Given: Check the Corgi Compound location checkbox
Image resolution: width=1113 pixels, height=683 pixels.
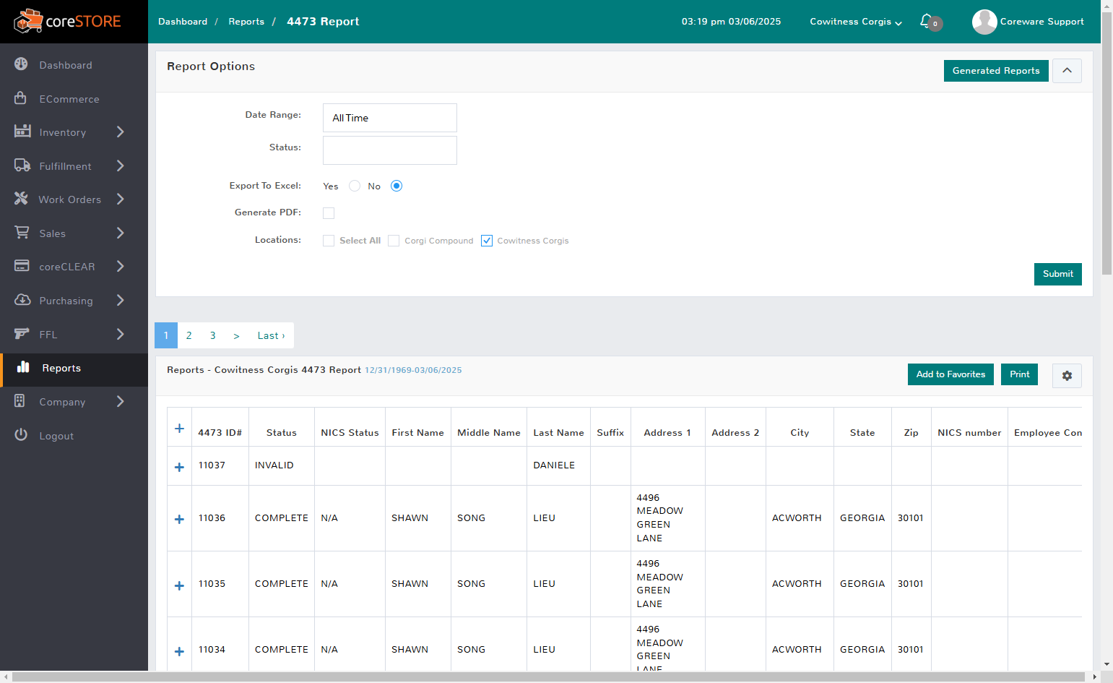Looking at the screenshot, I should (394, 241).
